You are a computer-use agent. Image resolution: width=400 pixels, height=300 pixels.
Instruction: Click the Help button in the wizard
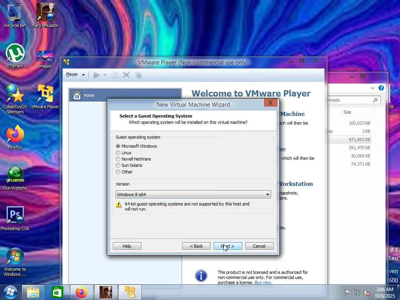point(127,246)
